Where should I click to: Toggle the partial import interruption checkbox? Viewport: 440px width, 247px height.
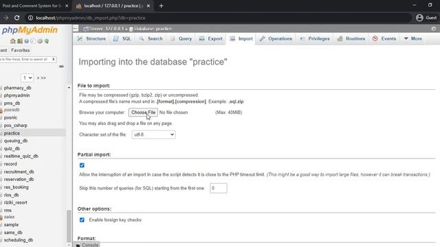point(82,165)
